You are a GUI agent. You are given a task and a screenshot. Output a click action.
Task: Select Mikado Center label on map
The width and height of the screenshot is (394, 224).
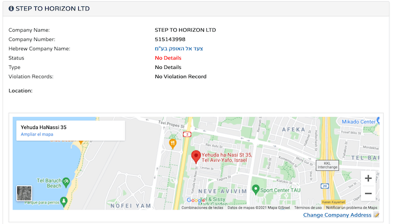359,122
